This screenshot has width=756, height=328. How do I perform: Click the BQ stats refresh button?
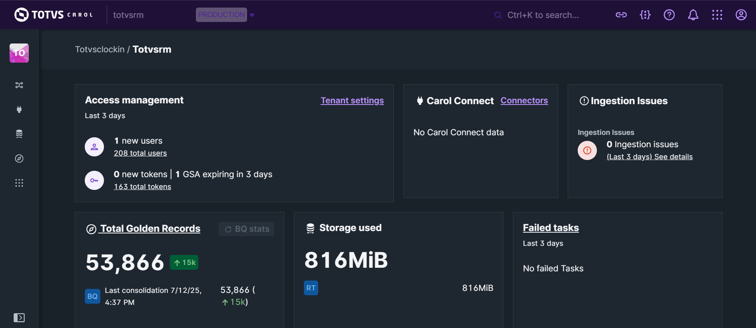247,229
